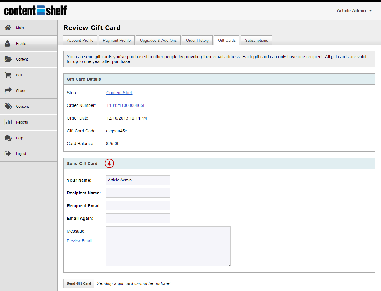Viewport: 381px width, 291px height.
Task: Go to the Order History tab
Action: 197,40
